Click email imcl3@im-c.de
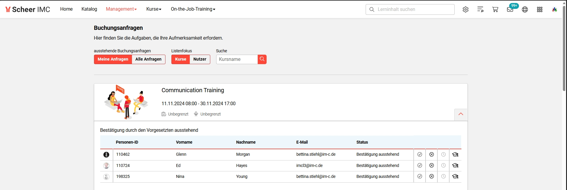 coord(309,166)
